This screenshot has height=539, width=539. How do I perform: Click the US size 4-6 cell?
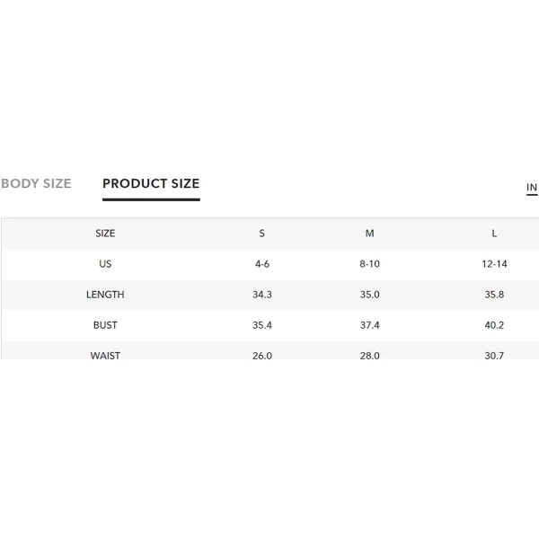pos(262,264)
